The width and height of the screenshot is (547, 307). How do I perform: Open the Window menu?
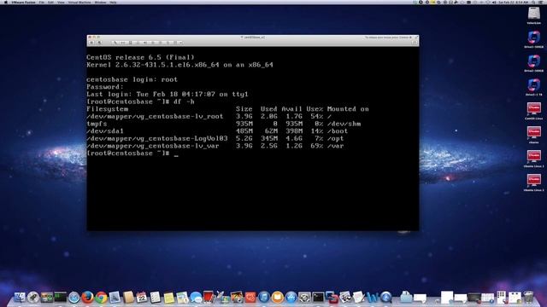pyautogui.click(x=101, y=2)
